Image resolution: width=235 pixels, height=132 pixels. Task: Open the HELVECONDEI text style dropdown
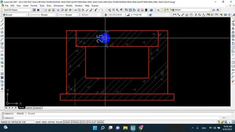coord(116,15)
